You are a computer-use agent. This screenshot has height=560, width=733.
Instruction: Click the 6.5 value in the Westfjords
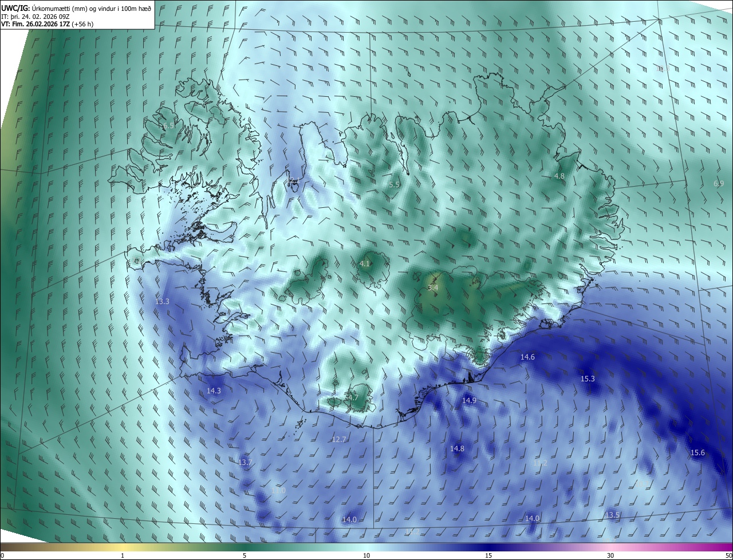168,125
